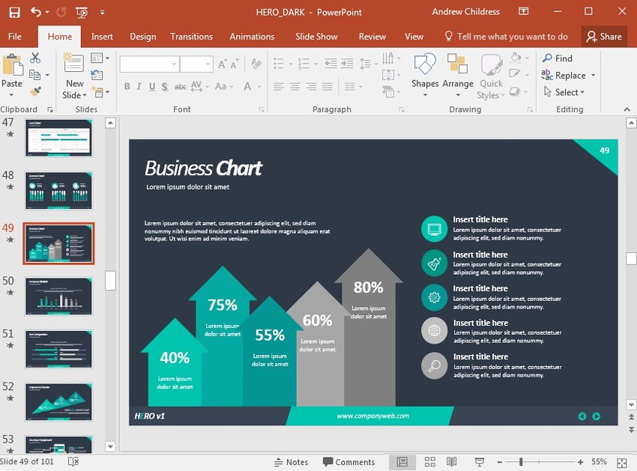Switch to the Design ribbon tab
This screenshot has width=637, height=471.
click(x=142, y=36)
